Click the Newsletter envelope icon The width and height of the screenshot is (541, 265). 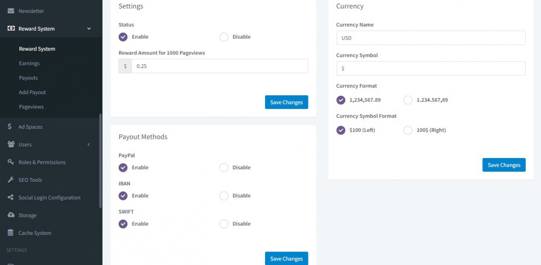point(11,11)
